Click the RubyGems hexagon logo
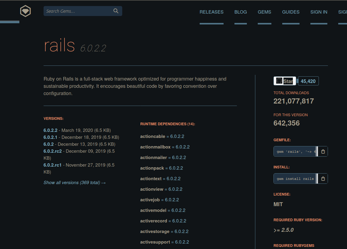The image size is (347, 249). (25, 11)
